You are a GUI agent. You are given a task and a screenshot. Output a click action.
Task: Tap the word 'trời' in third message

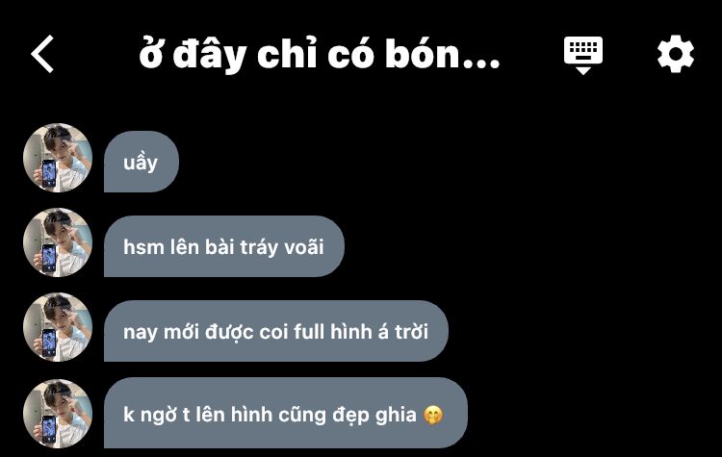coord(411,331)
